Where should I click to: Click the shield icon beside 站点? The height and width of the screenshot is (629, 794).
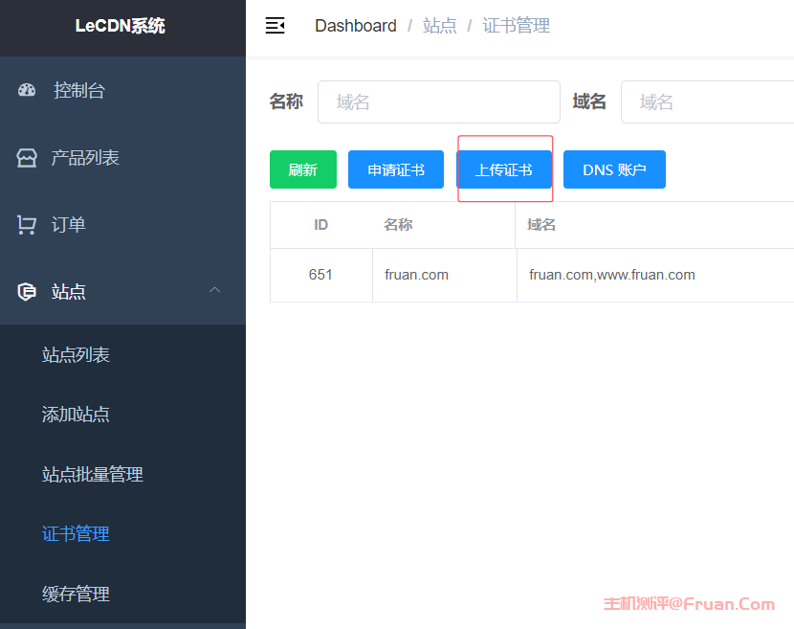pos(27,291)
